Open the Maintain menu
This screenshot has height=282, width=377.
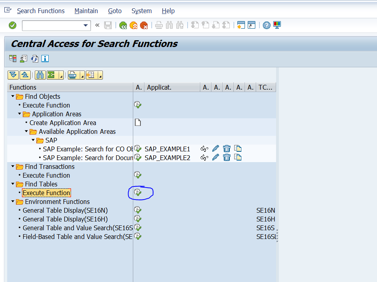(86, 11)
